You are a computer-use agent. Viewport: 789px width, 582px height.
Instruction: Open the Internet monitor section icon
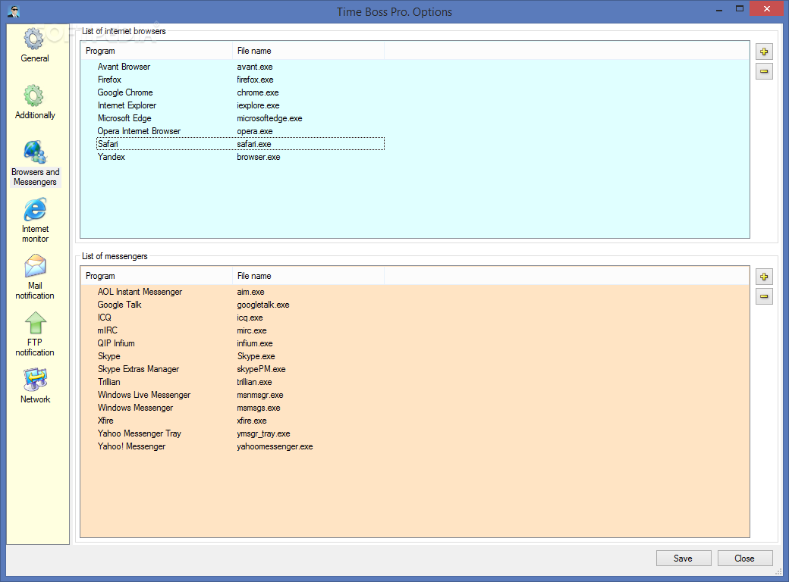(x=35, y=210)
